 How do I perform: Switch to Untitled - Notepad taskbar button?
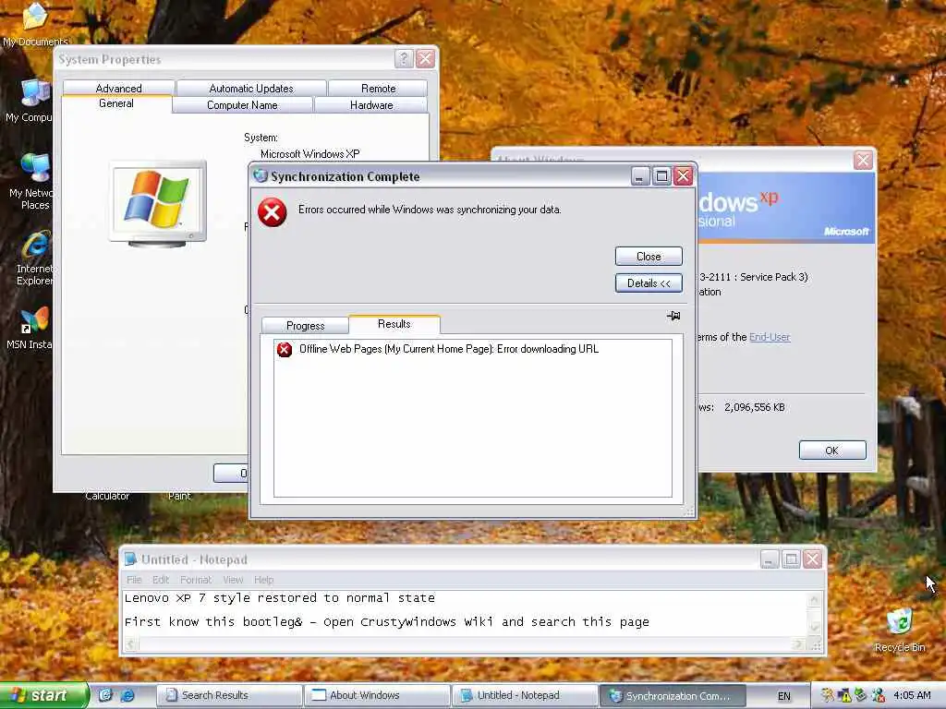[x=525, y=695]
